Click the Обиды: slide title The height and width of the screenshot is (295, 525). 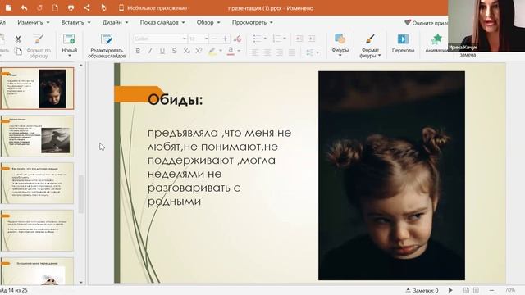[x=175, y=100]
